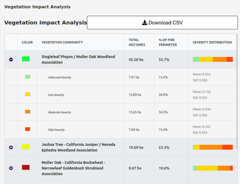Click the Severity Distribution column header
This screenshot has height=184, width=240.
tap(212, 42)
